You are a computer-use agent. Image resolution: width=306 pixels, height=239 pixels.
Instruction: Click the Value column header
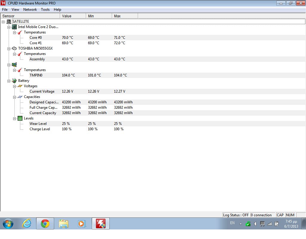point(73,16)
